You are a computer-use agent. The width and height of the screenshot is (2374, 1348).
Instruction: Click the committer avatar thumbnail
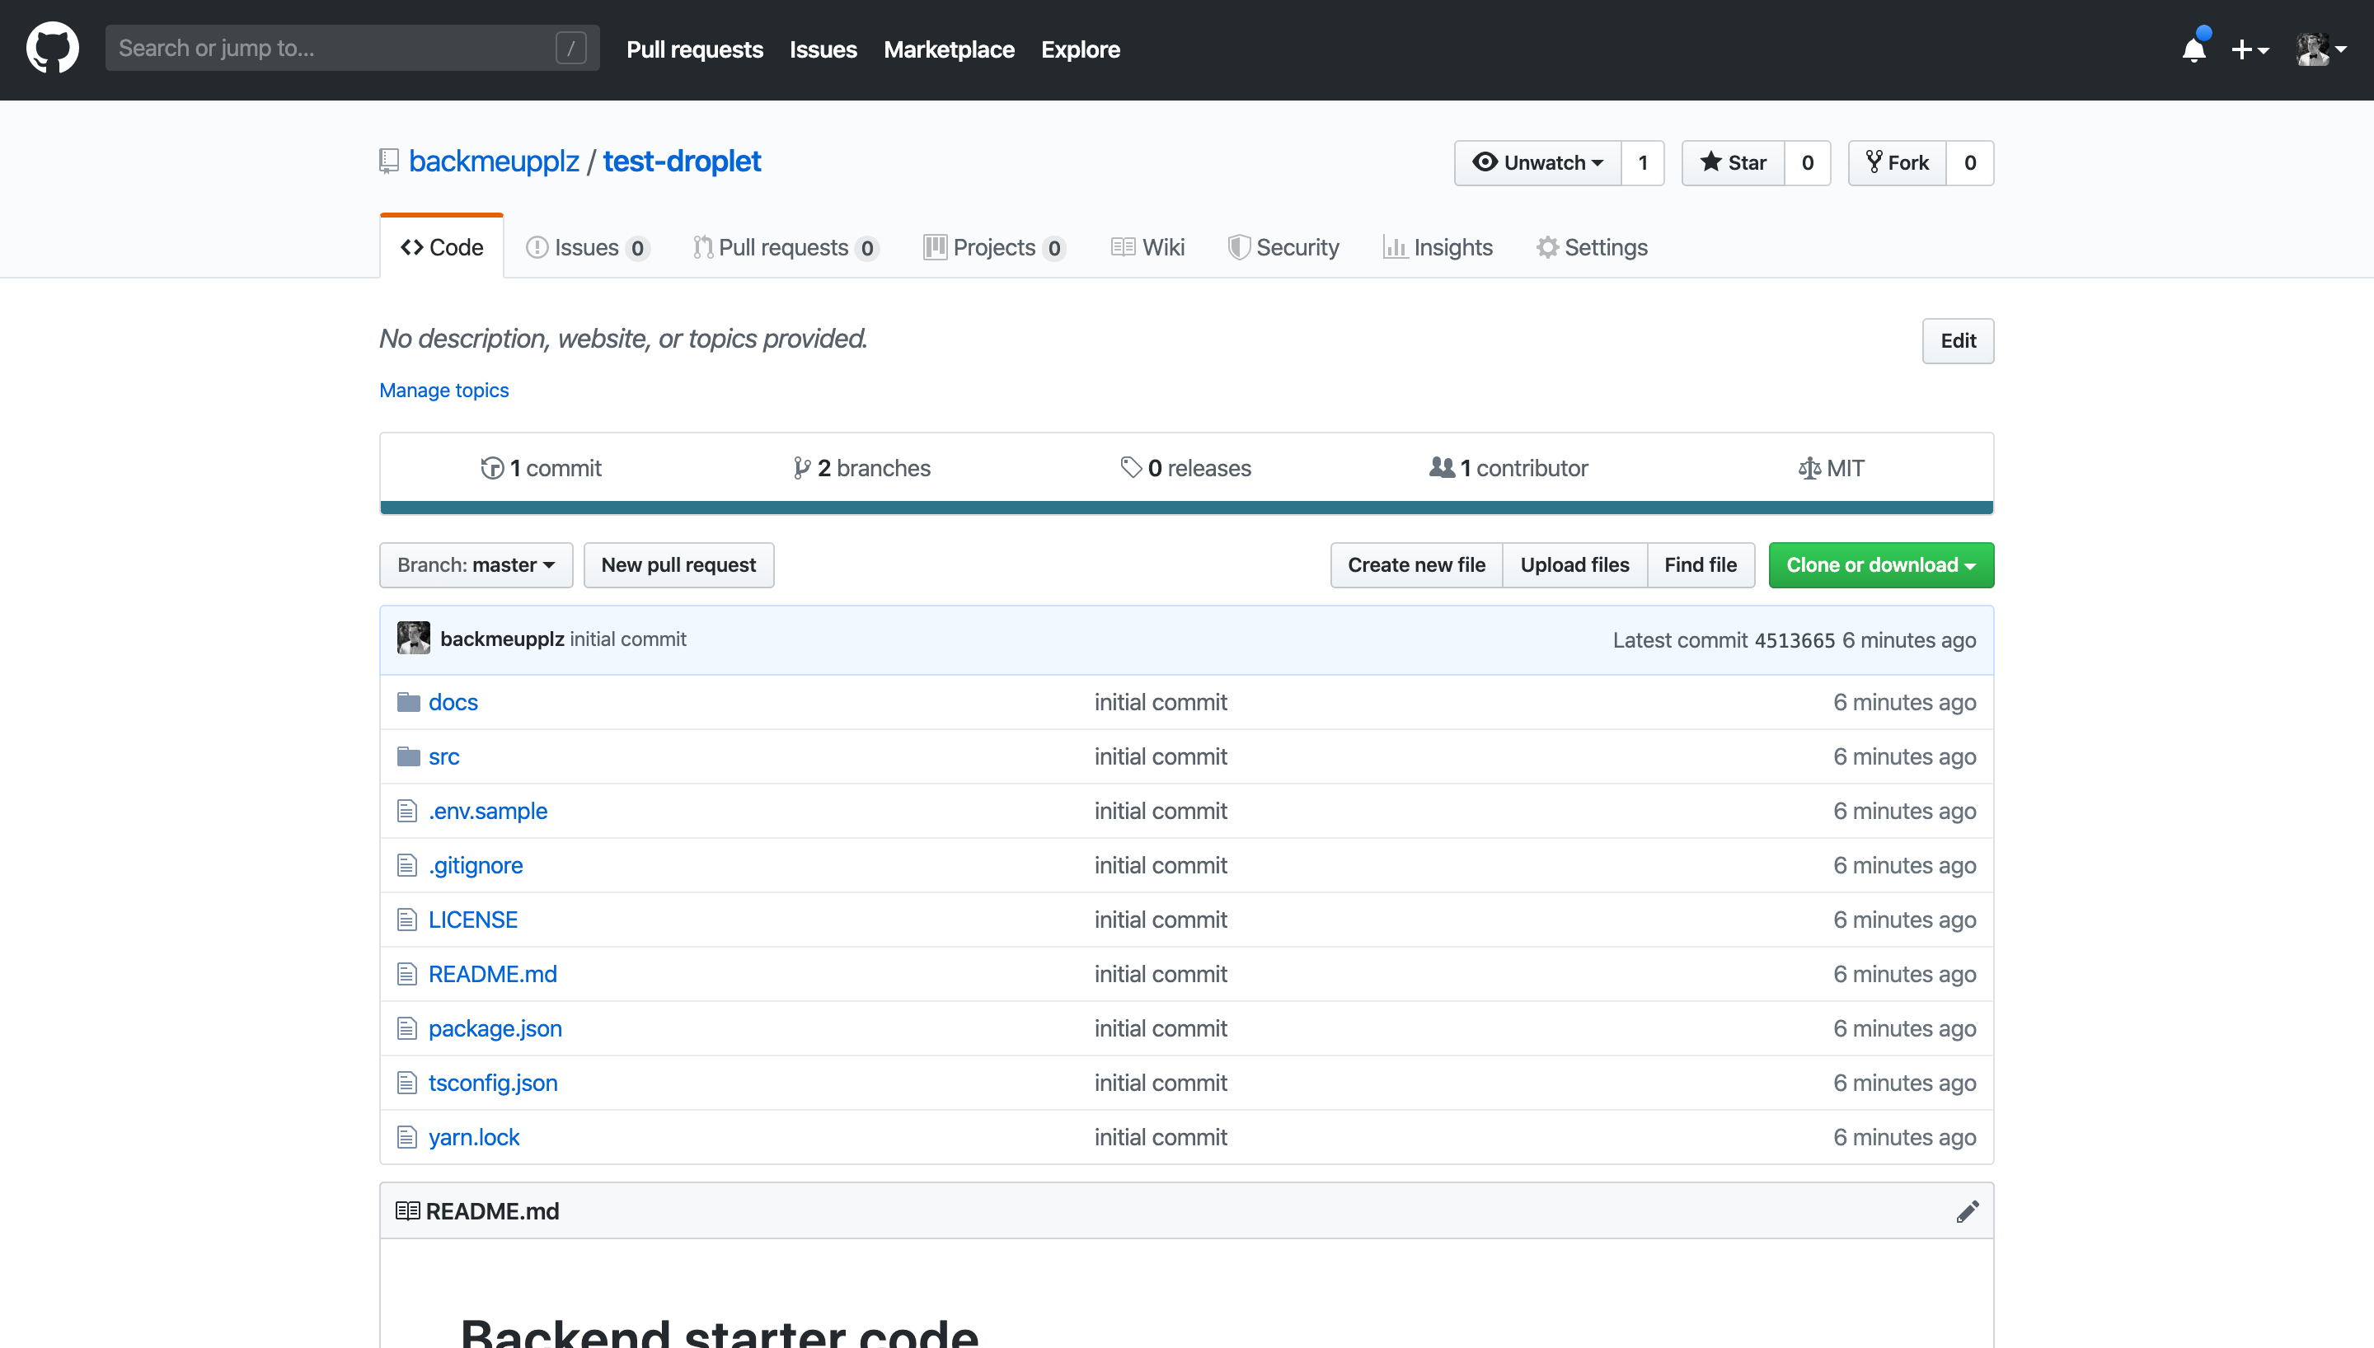pos(414,638)
